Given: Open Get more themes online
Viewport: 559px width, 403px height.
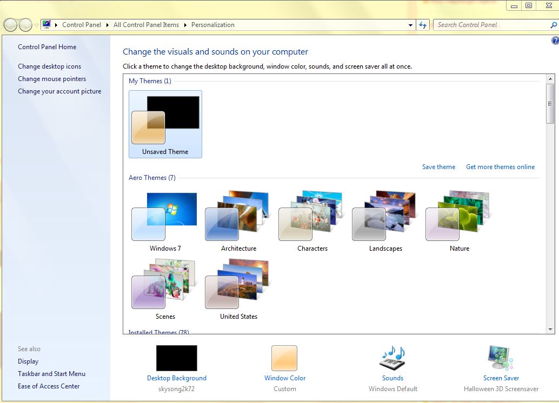Looking at the screenshot, I should pos(500,167).
